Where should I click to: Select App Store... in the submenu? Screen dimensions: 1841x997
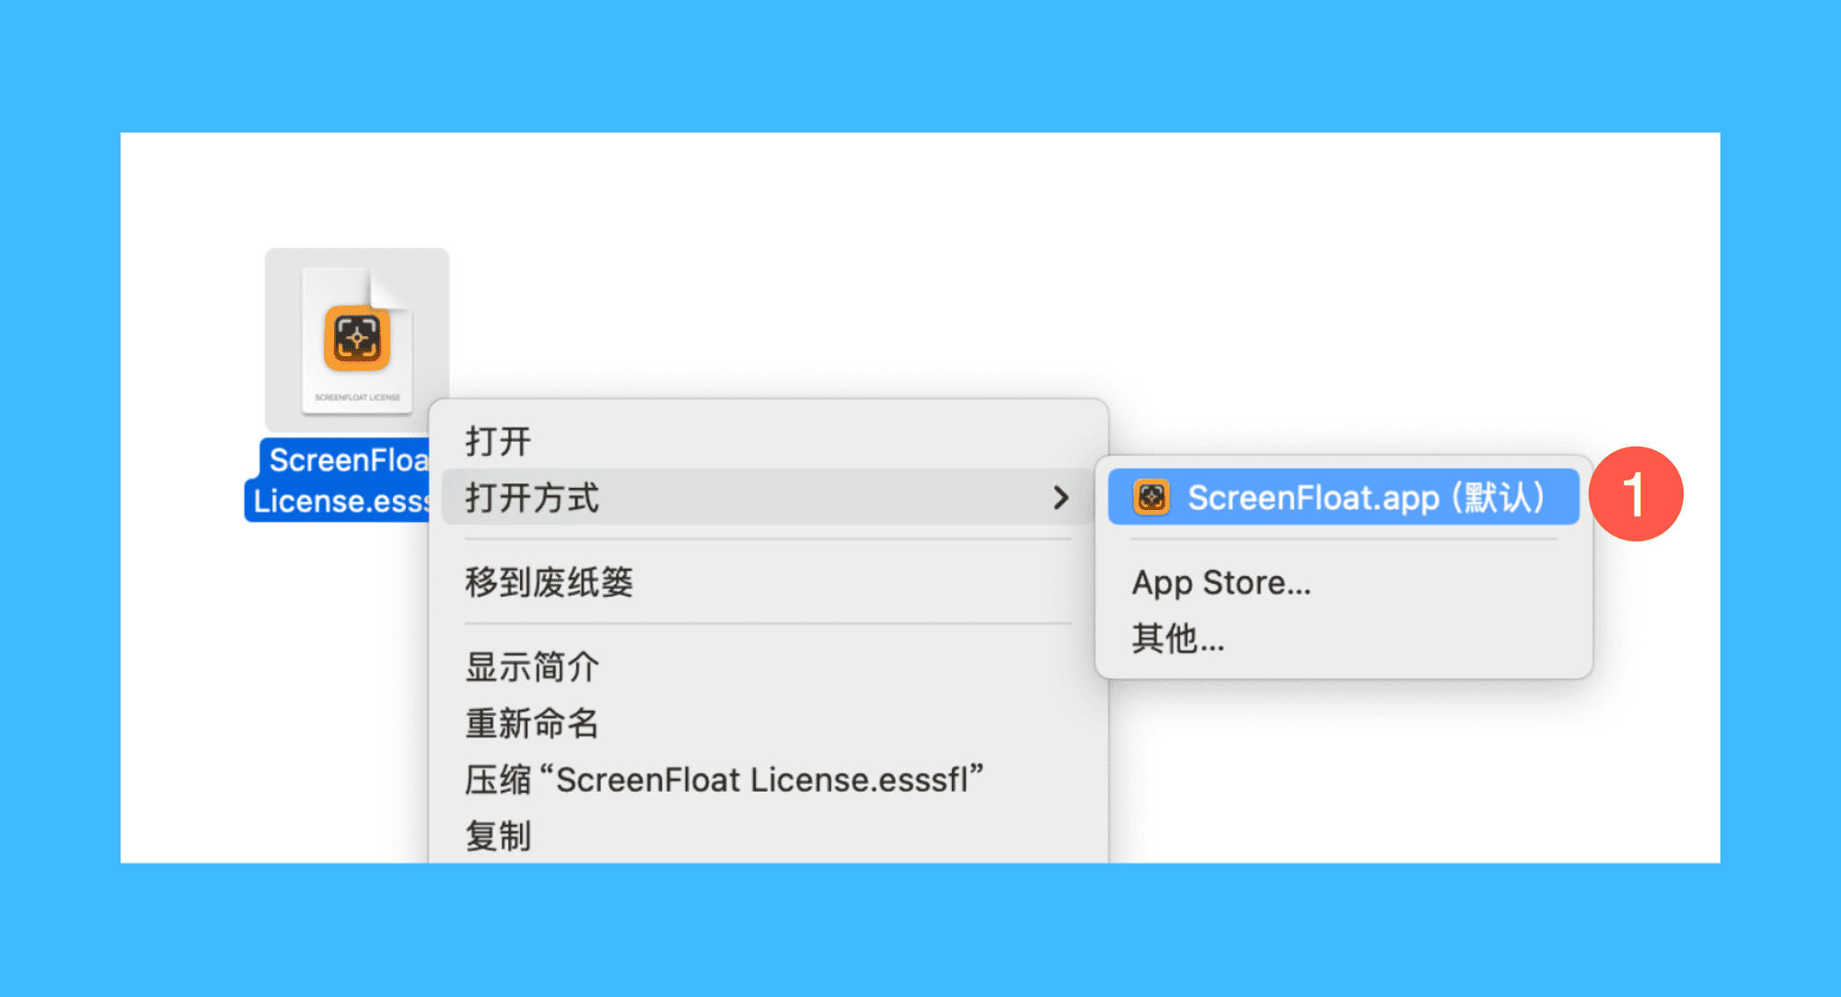pyautogui.click(x=1343, y=582)
